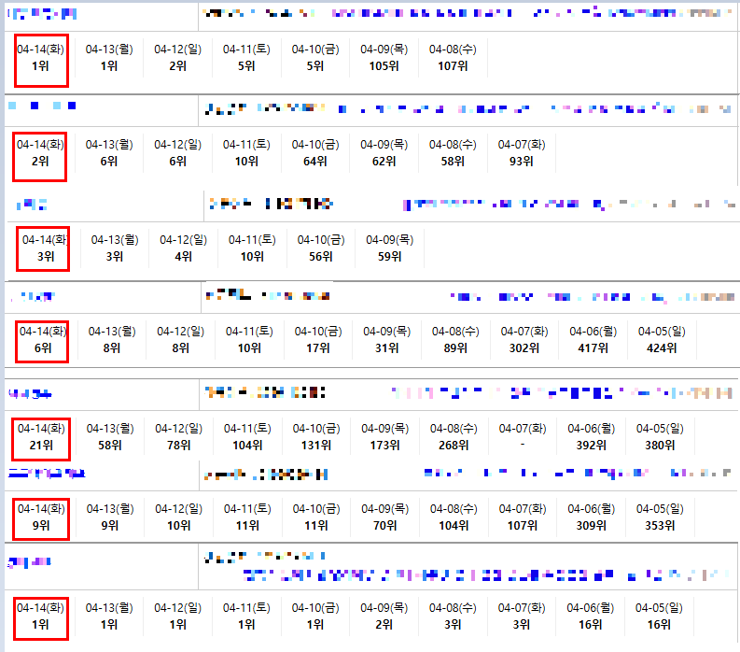Select the 04-08(수) 58위 cell

pos(453,153)
